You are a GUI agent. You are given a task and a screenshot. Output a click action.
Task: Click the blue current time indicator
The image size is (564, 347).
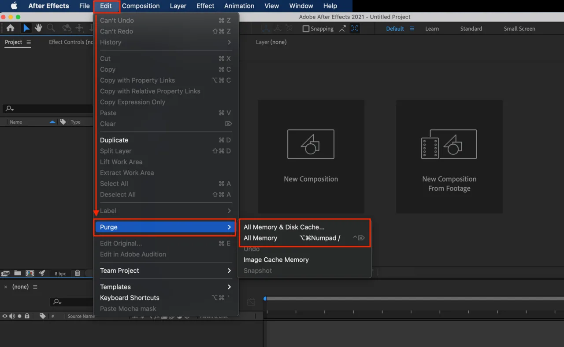[x=265, y=299]
